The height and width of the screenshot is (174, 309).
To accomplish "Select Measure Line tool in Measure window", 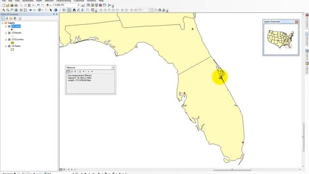I will 69,72.
